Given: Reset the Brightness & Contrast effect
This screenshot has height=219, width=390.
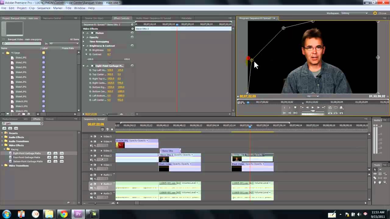Looking at the screenshot, I should [132, 46].
